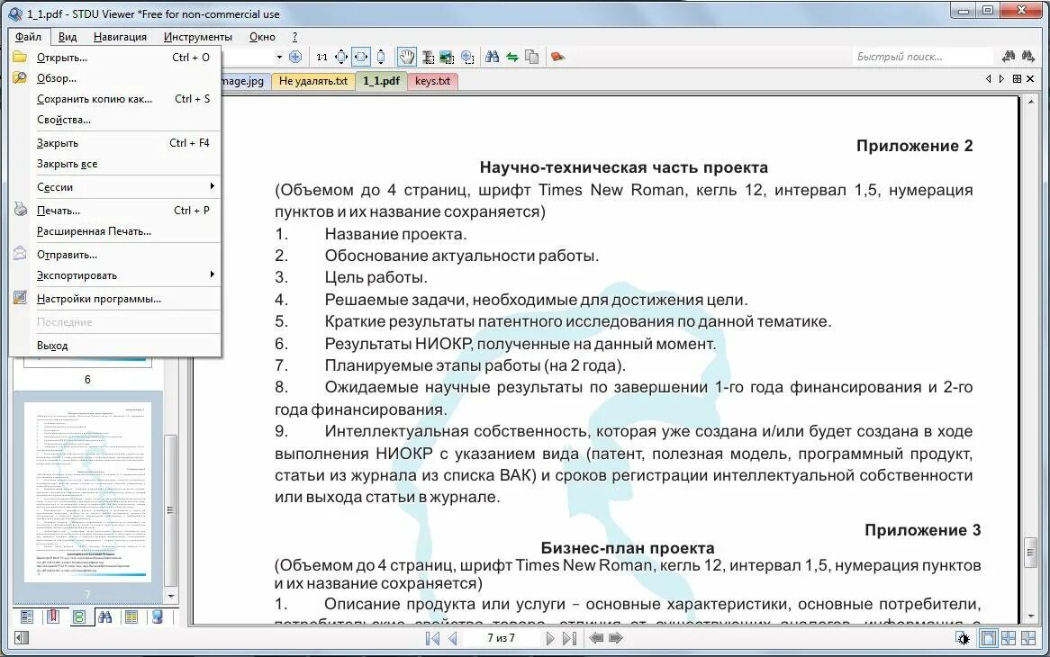Set zoom to actual size 1:1
The height and width of the screenshot is (657, 1050).
[321, 57]
